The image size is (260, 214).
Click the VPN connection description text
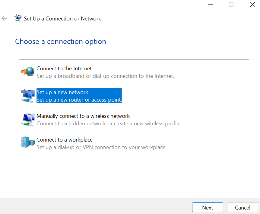[101, 147]
